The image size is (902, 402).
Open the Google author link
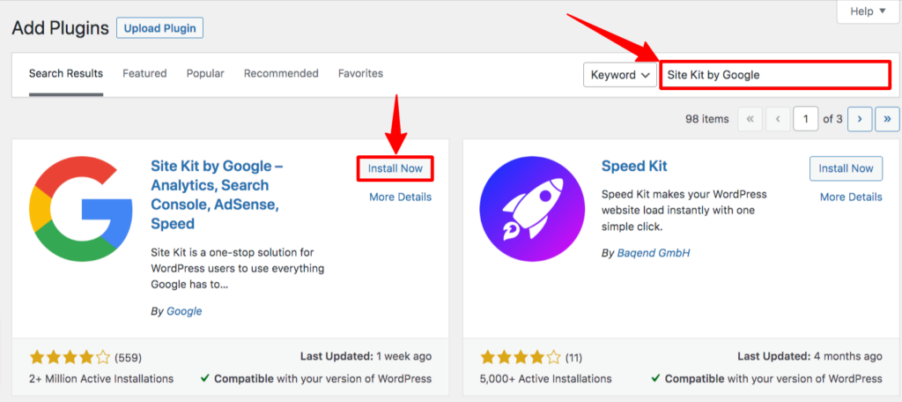pos(184,311)
